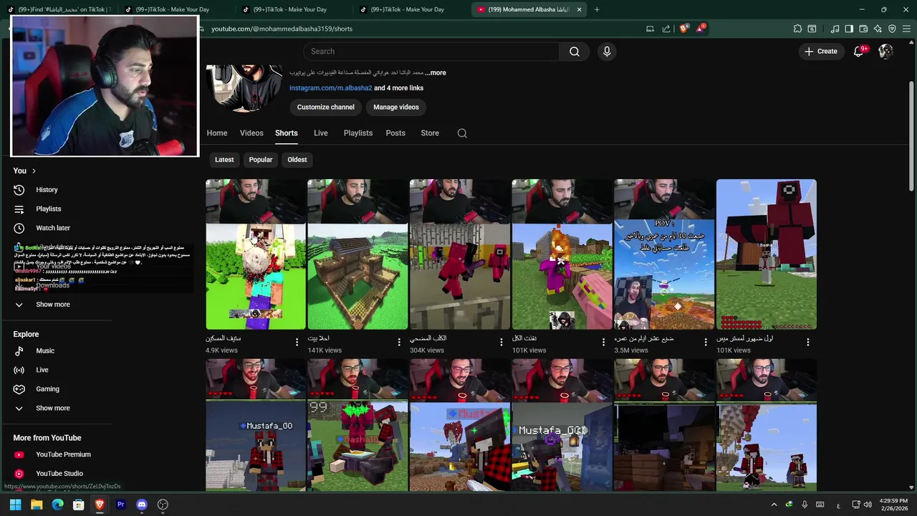This screenshot has height=516, width=917.
Task: Switch to the channel Videos tab
Action: pyautogui.click(x=251, y=133)
